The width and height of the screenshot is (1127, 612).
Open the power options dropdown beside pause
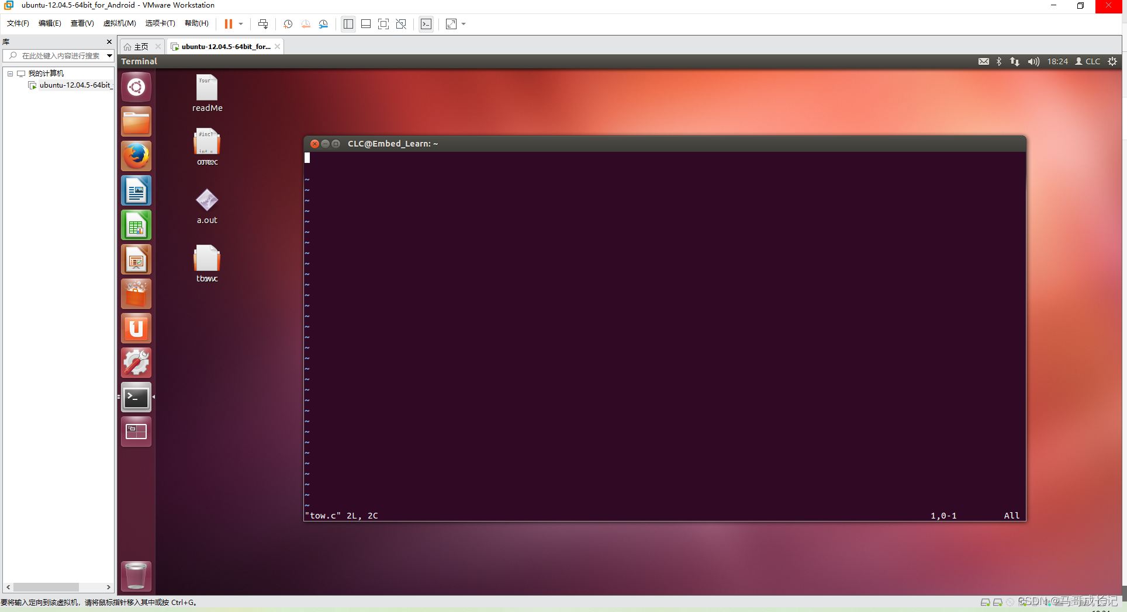241,24
